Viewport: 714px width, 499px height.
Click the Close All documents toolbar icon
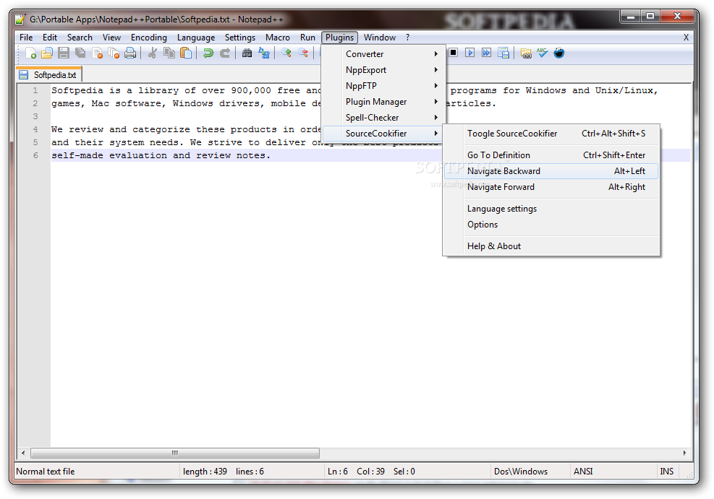114,53
